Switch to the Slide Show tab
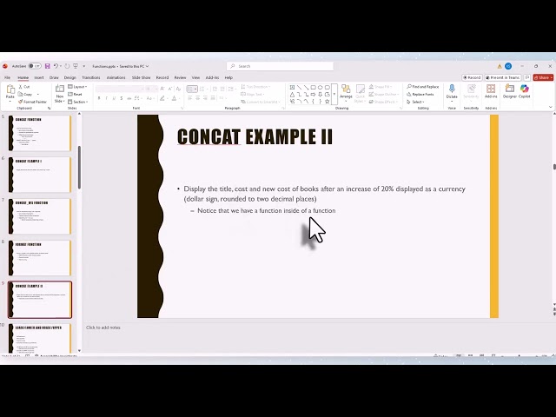This screenshot has width=556, height=417. tap(141, 77)
